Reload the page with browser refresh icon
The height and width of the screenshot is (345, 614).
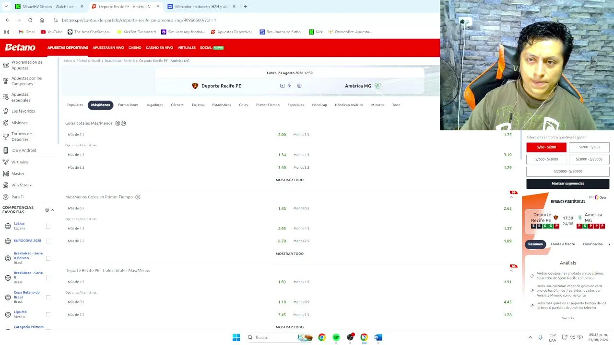(x=30, y=20)
